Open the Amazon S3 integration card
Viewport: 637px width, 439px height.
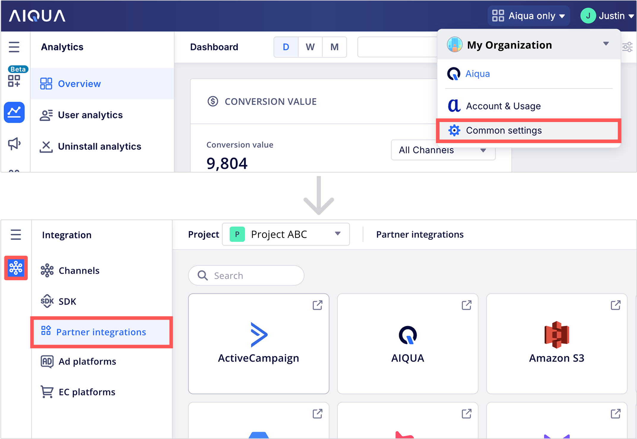pyautogui.click(x=557, y=344)
